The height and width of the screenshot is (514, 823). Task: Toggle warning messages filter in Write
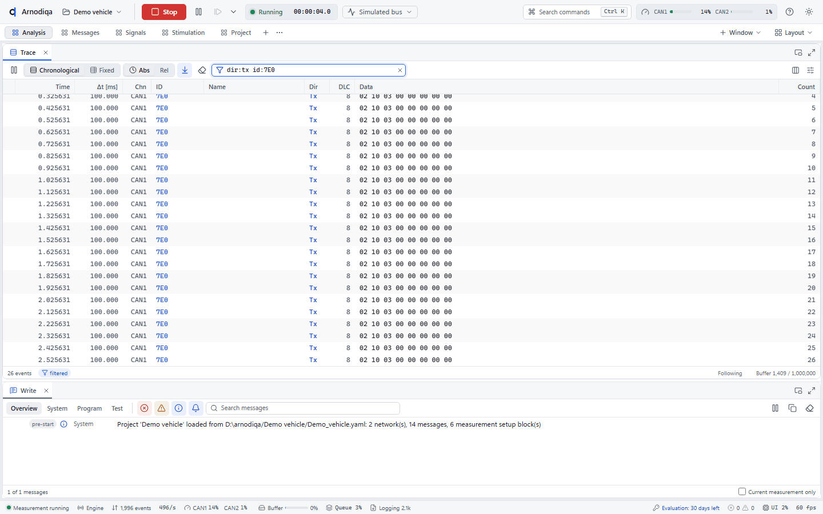click(x=161, y=408)
